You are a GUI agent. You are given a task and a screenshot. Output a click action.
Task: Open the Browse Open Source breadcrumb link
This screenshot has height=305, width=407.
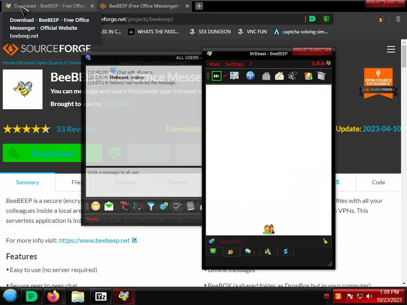41,63
